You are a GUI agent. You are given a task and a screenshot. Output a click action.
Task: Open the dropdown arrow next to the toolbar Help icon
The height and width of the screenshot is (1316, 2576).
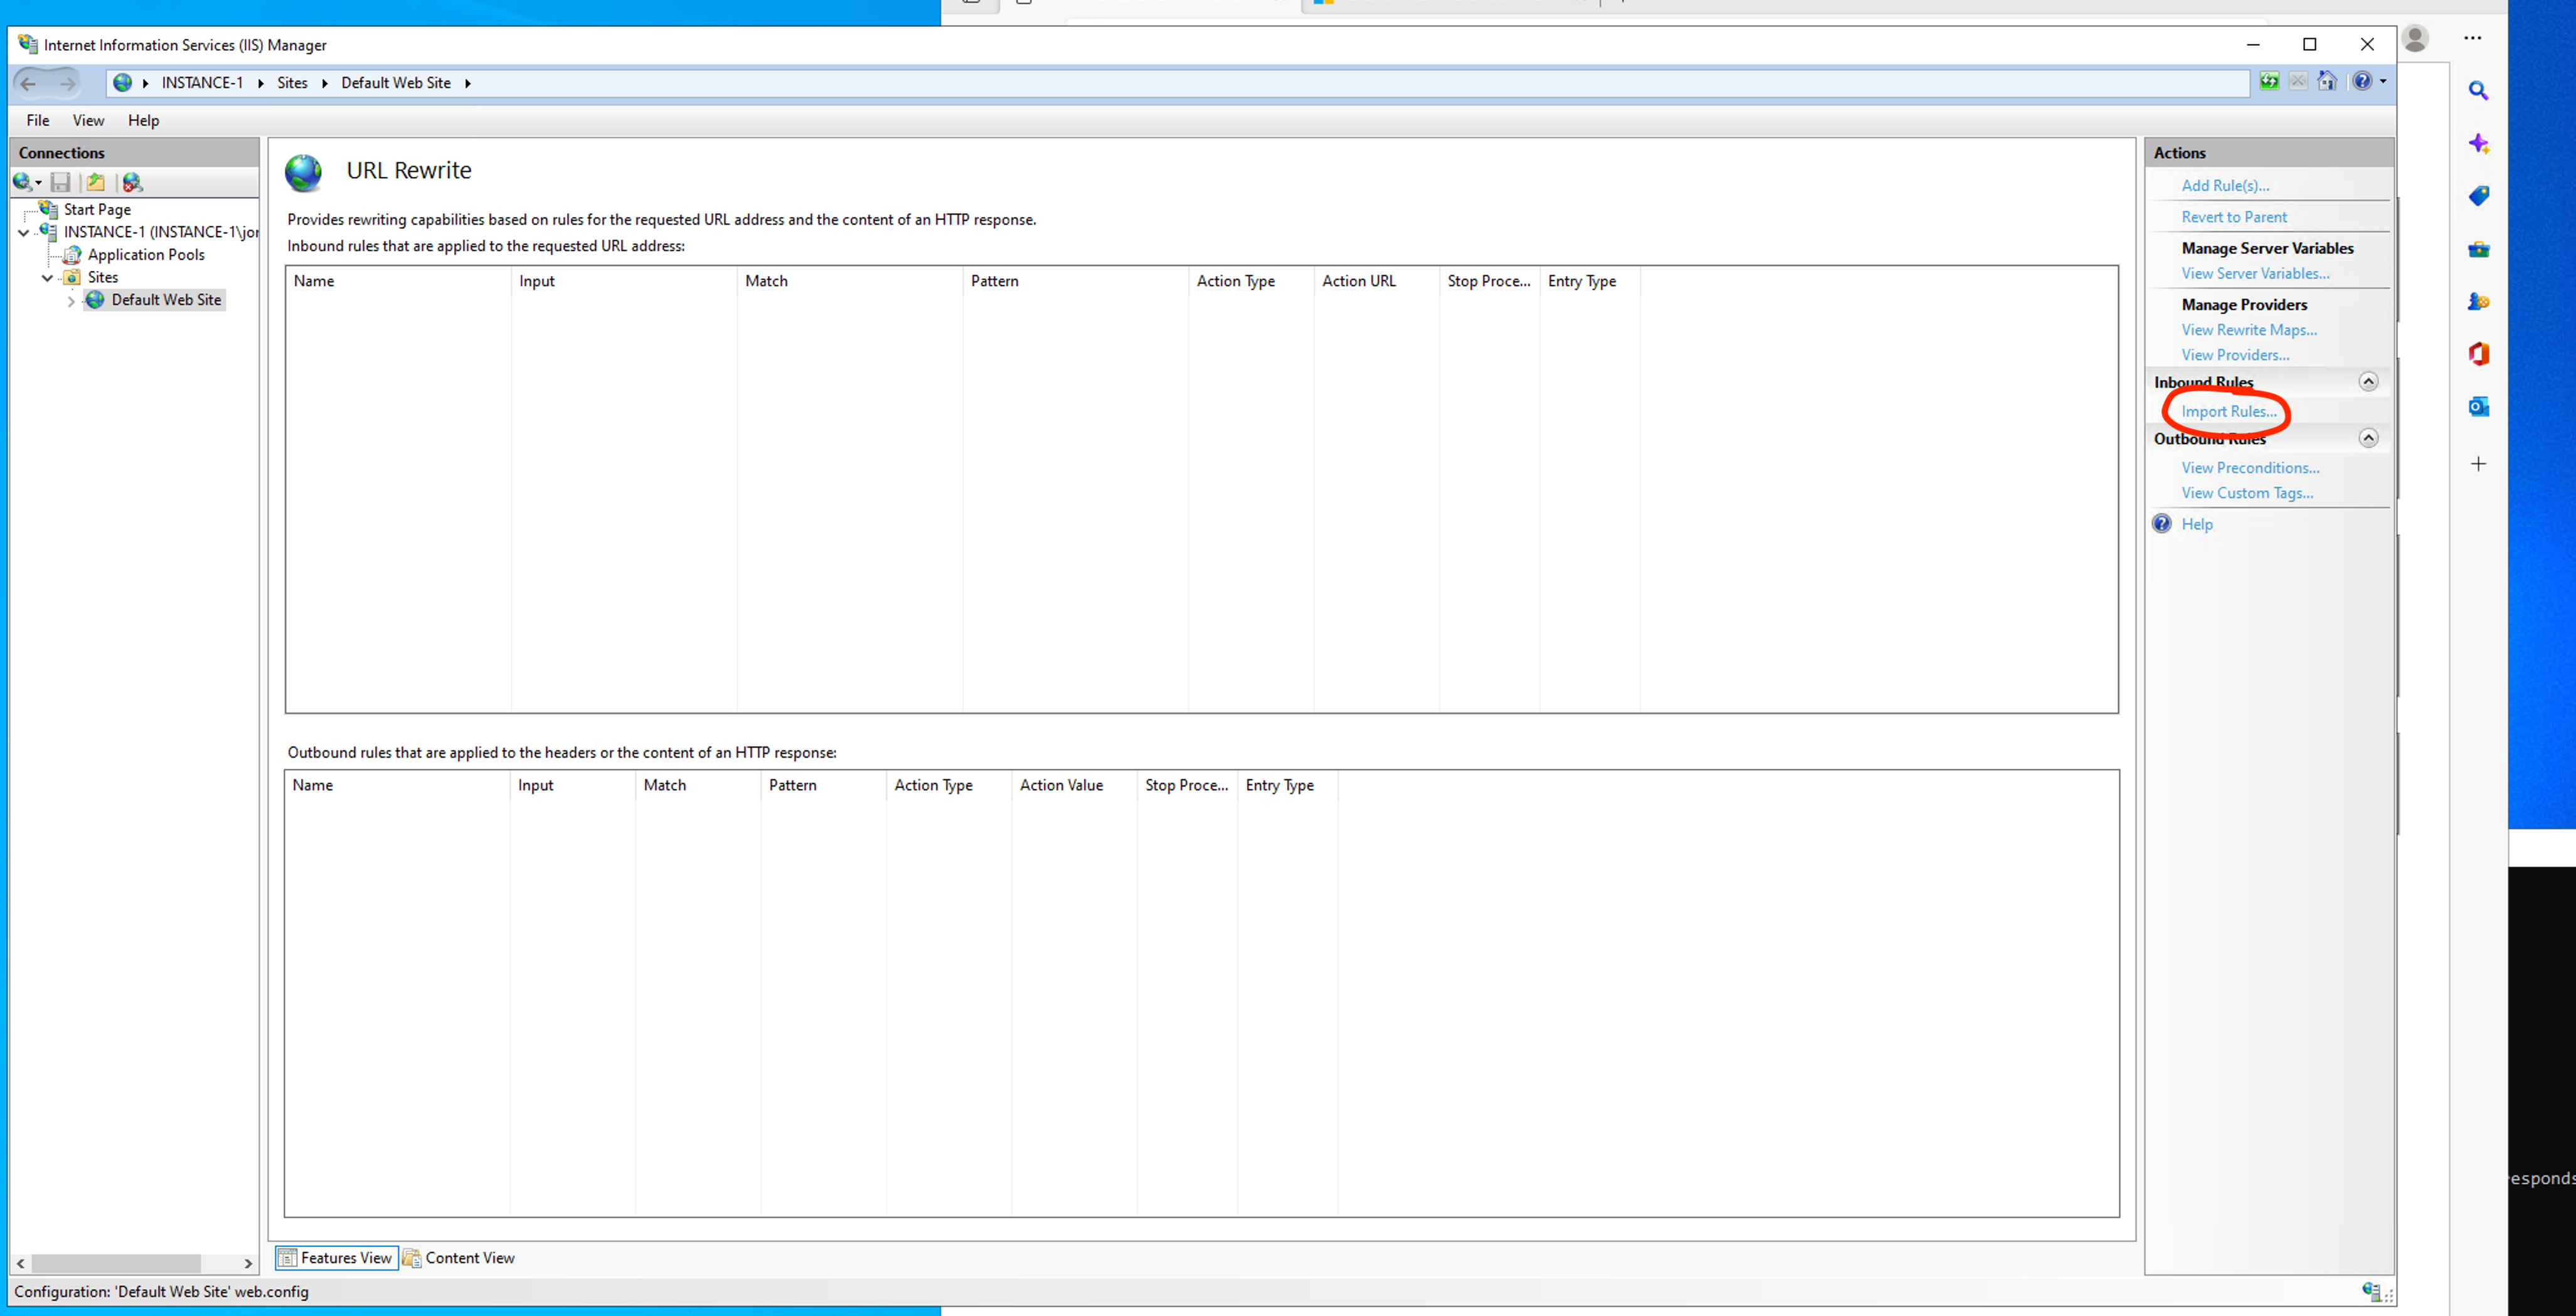tap(2383, 82)
